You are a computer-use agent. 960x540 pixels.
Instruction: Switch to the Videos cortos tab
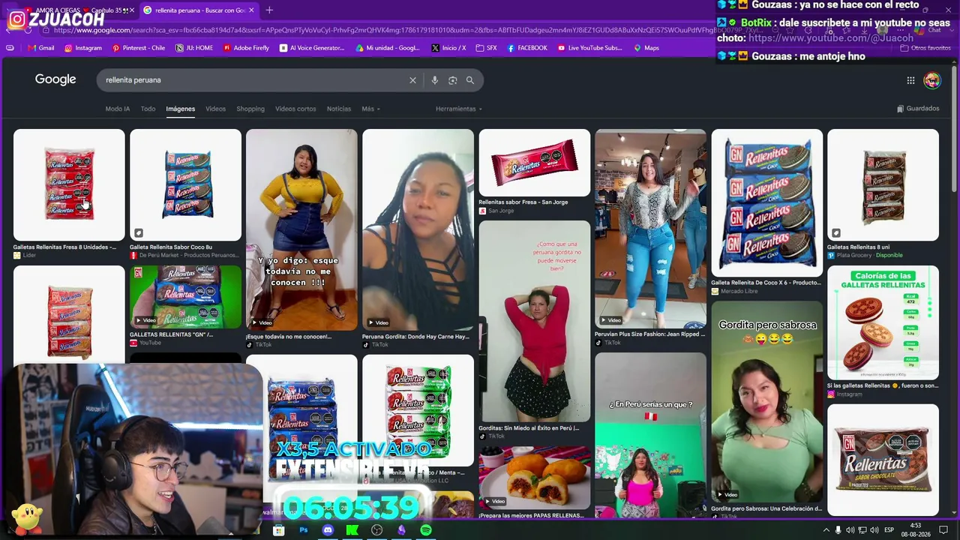(295, 109)
